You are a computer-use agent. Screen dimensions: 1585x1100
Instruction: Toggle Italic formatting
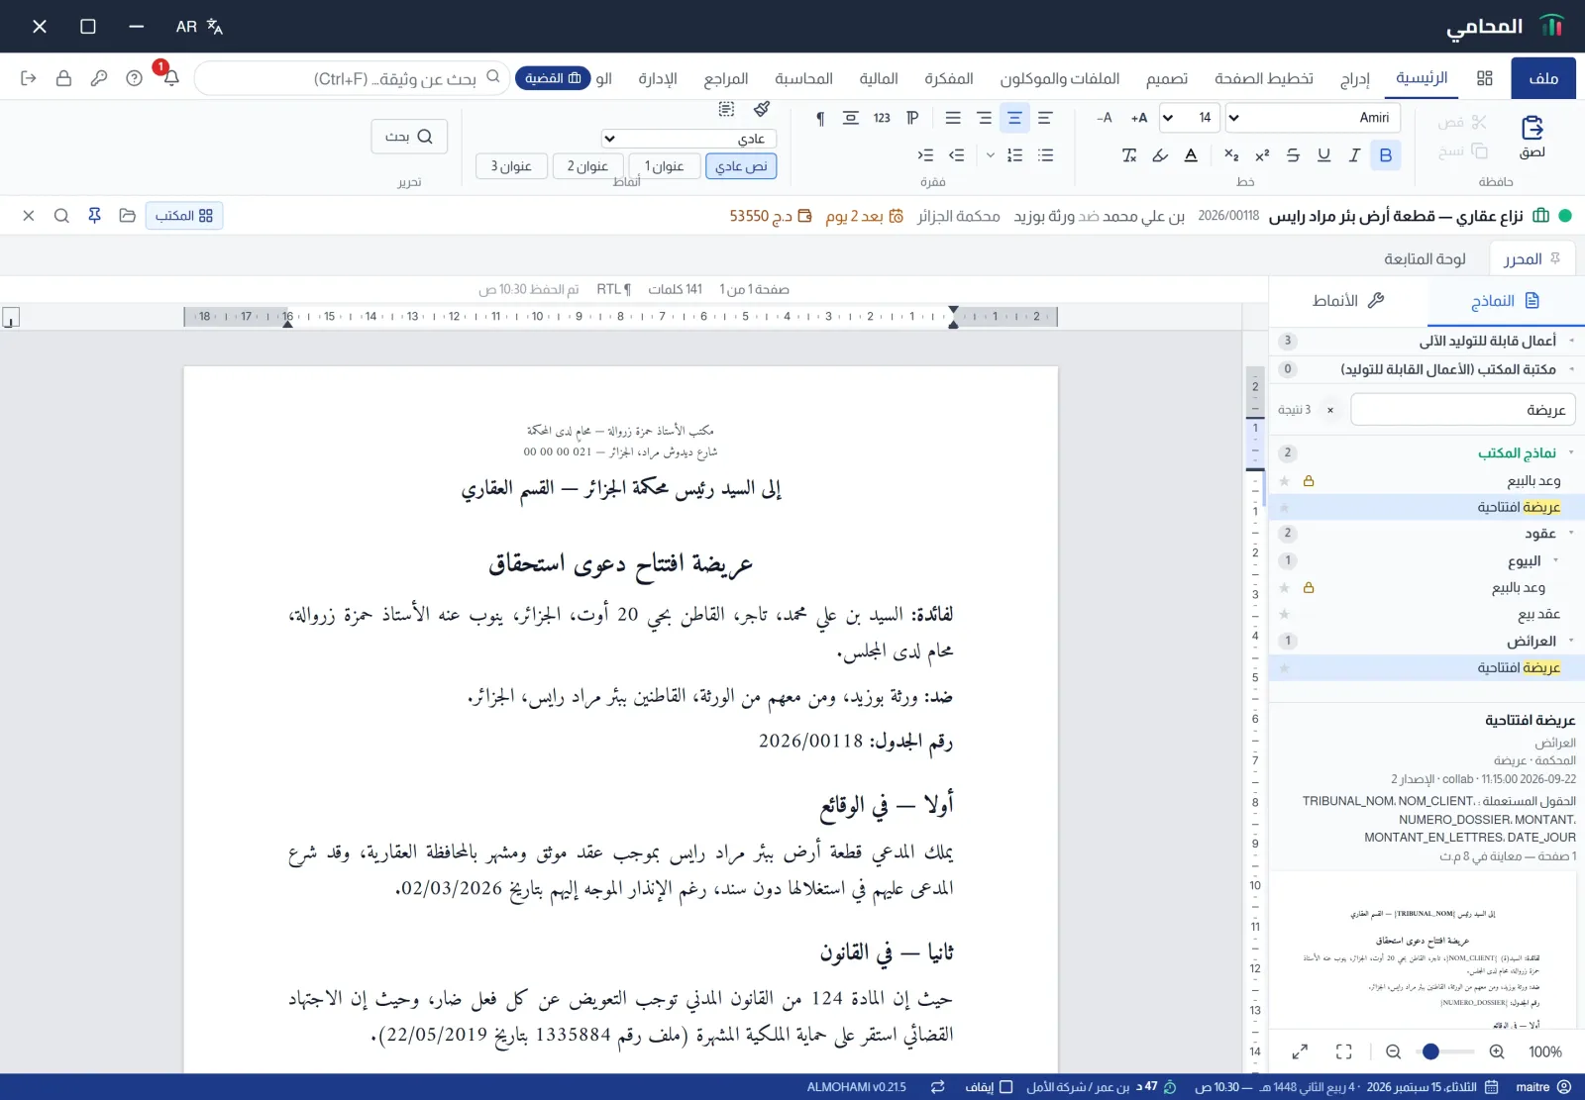[x=1354, y=155]
